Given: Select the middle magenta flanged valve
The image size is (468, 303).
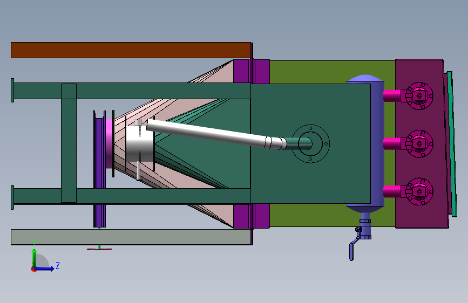Looking at the screenshot, I should [x=419, y=144].
